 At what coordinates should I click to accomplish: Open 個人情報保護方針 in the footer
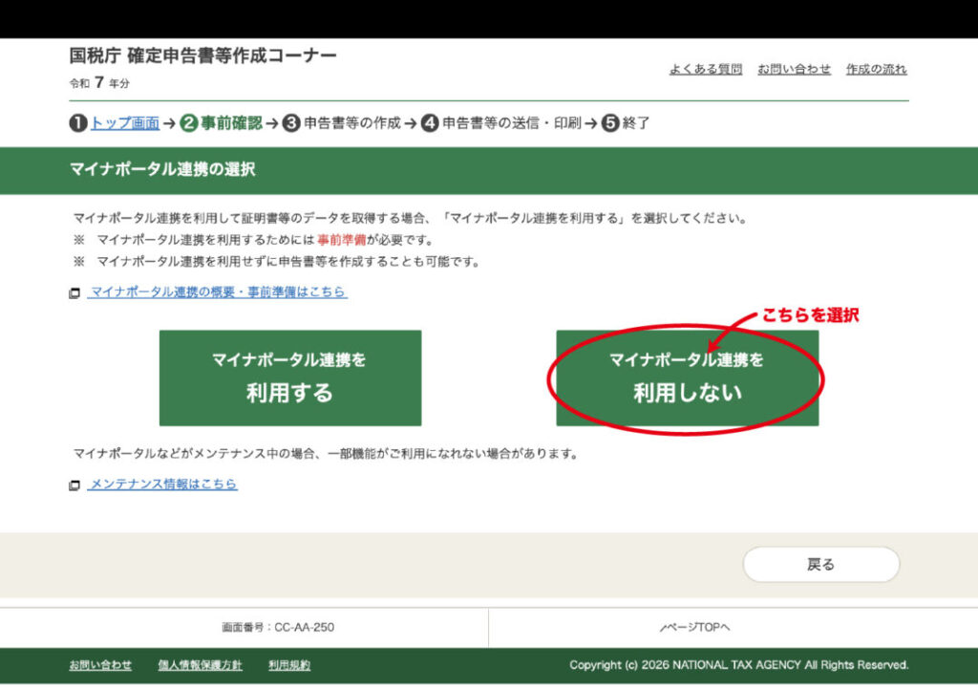point(200,665)
